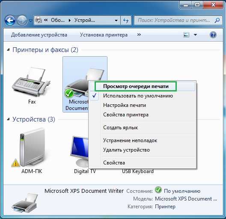The width and height of the screenshot is (226, 219).
Task: Click the refresh icon beside address bar
Action: (x=126, y=20)
